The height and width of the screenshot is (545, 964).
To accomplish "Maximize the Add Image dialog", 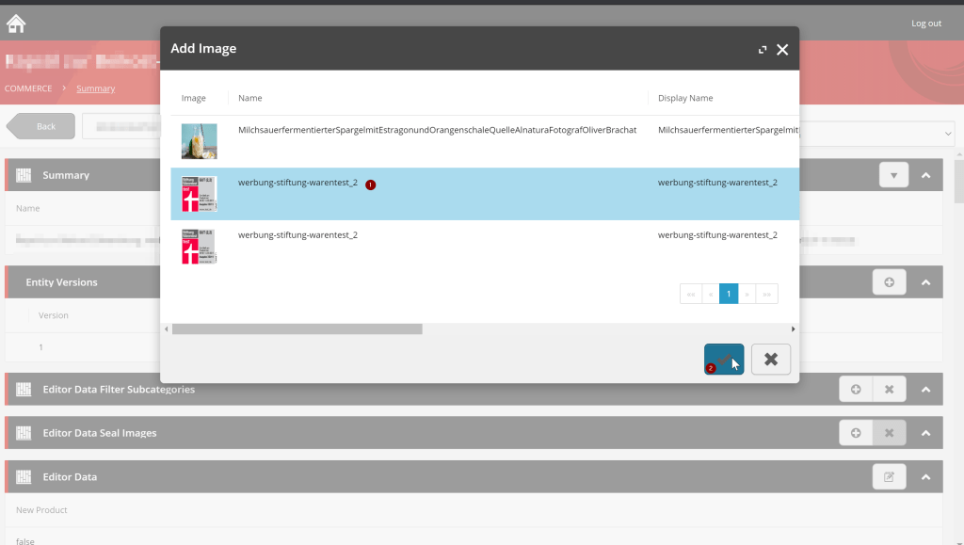I will coord(763,50).
